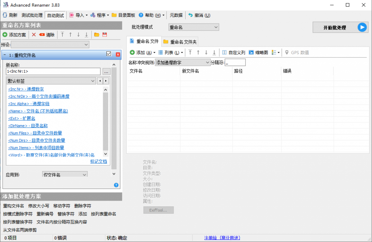Click the 撤消 (U) undo button
Viewport: 372px width, 242px height.
pyautogui.click(x=199, y=15)
